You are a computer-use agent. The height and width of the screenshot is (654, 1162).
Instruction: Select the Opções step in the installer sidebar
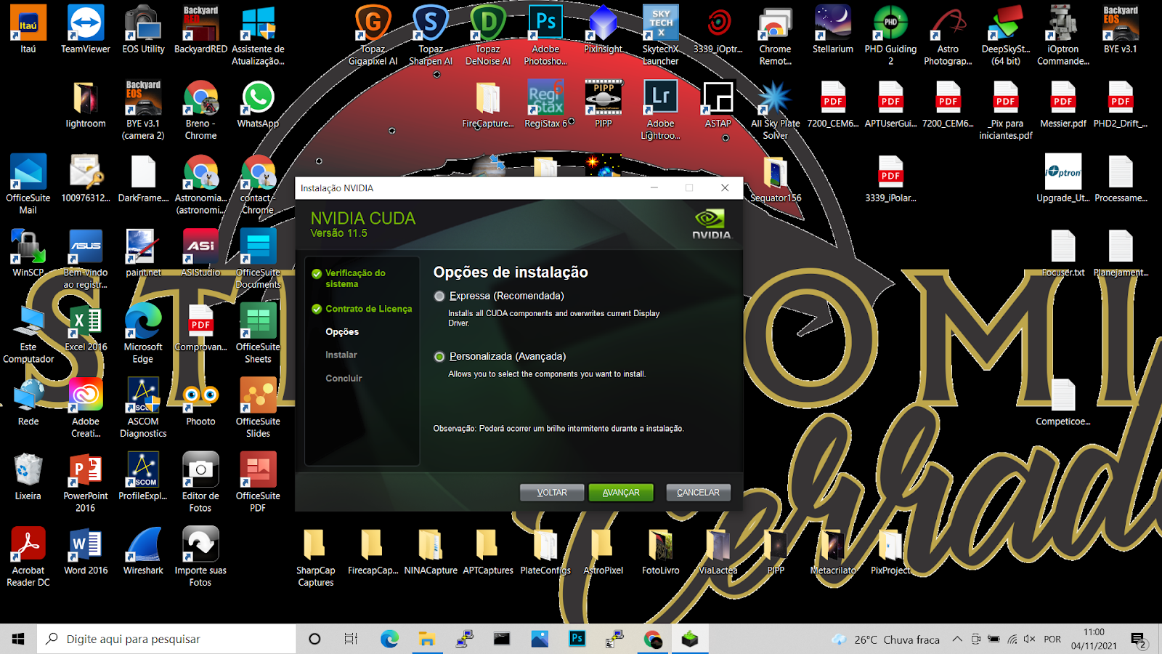342,332
